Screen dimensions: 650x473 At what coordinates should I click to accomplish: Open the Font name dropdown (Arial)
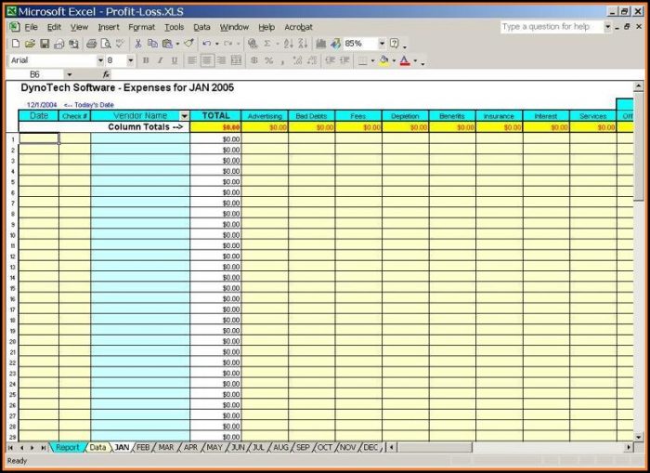tap(100, 60)
